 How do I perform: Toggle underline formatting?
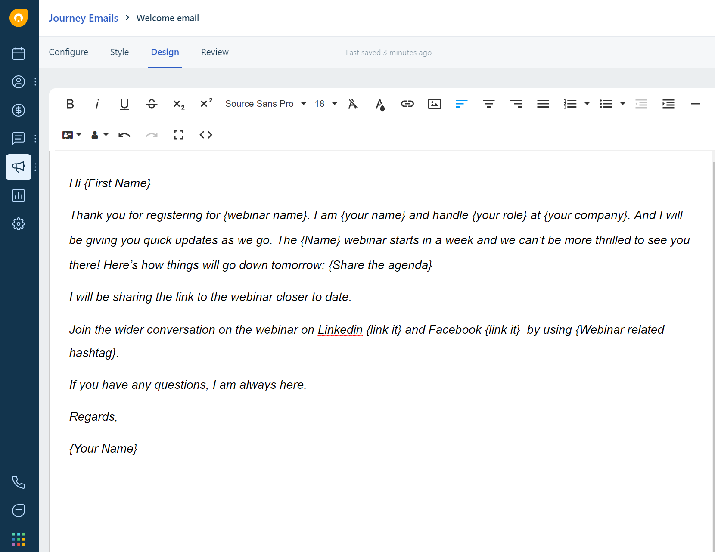coord(124,104)
